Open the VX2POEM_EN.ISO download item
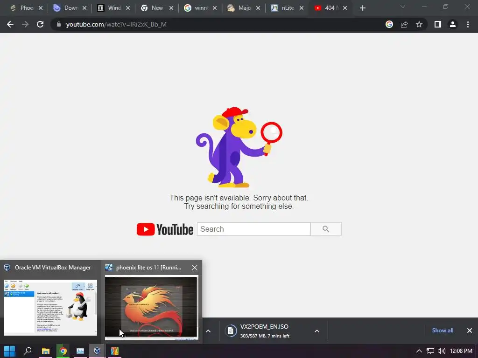 point(265,331)
